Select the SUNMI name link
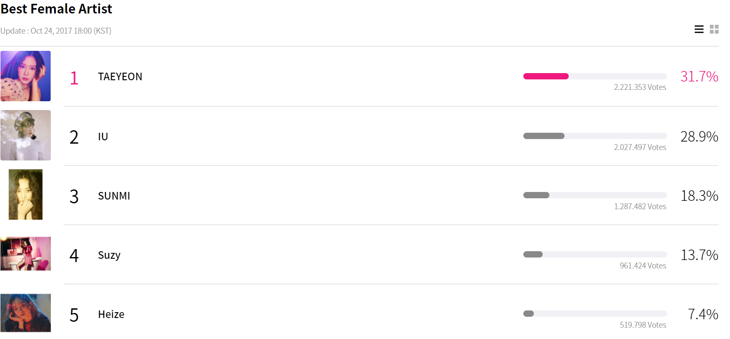The width and height of the screenshot is (730, 339). coord(114,196)
